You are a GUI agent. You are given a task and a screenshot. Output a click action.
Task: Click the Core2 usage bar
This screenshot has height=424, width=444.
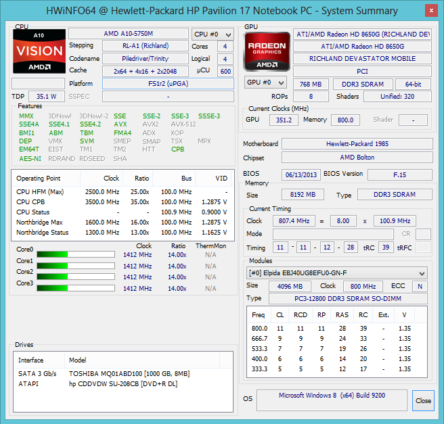point(76,277)
